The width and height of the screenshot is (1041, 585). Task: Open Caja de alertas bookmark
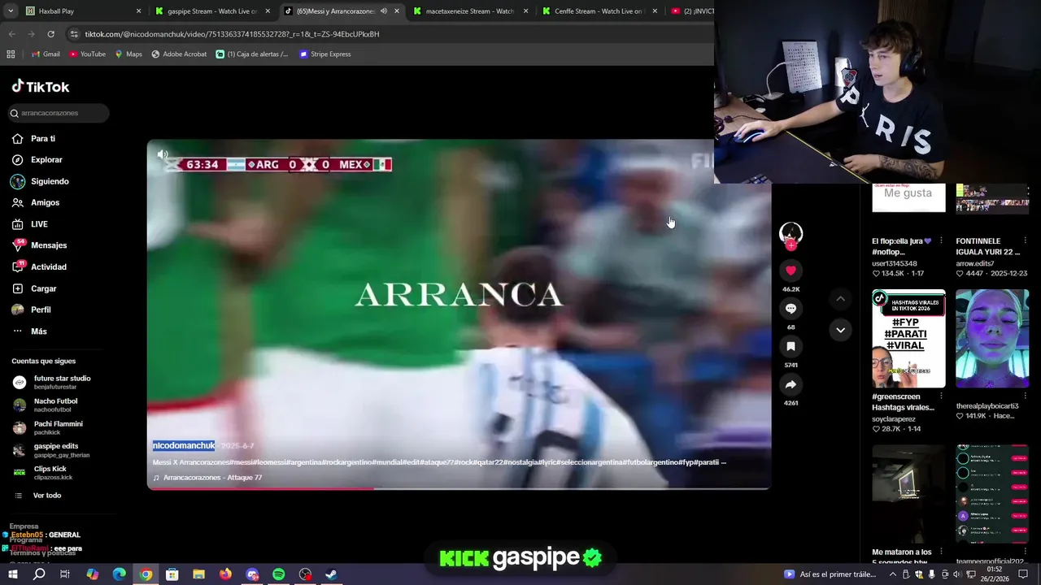click(x=252, y=54)
